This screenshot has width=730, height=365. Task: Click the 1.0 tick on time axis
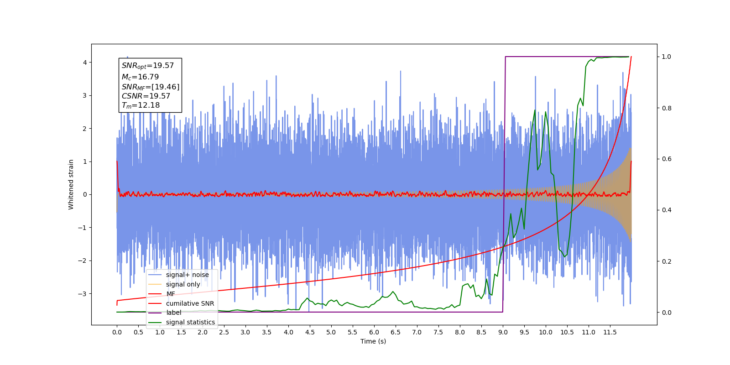(160, 332)
